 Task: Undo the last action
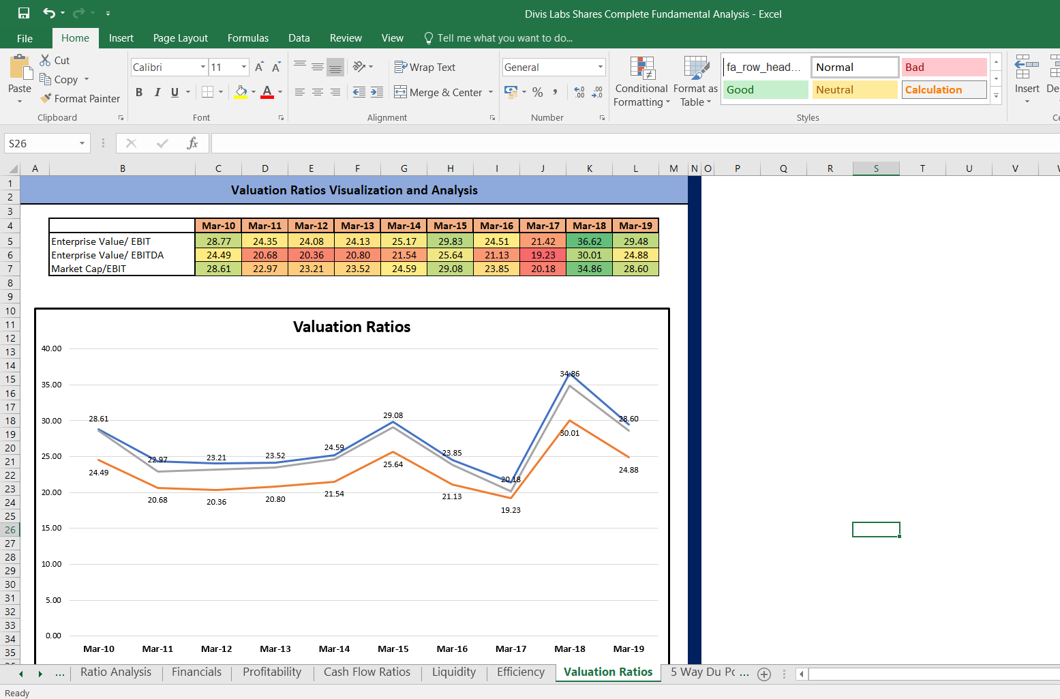[49, 13]
